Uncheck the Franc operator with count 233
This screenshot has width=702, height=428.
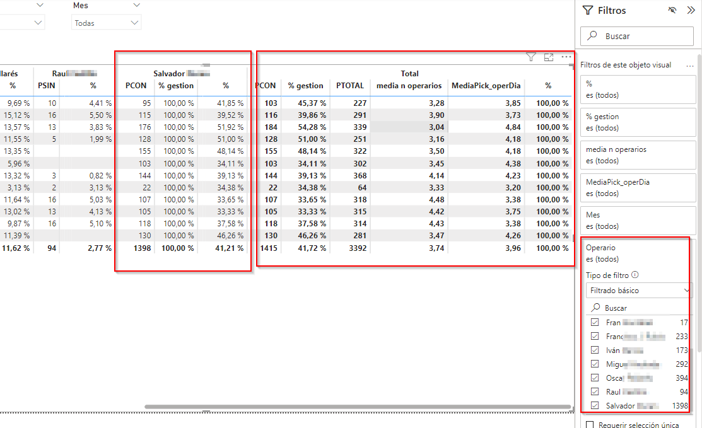(x=595, y=337)
